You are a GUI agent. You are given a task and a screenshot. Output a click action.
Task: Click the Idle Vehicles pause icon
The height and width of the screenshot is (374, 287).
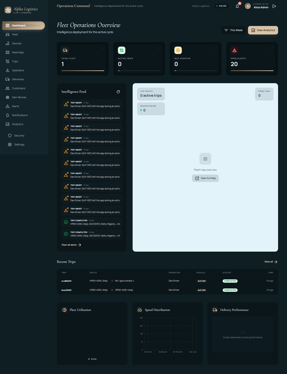[178, 50]
